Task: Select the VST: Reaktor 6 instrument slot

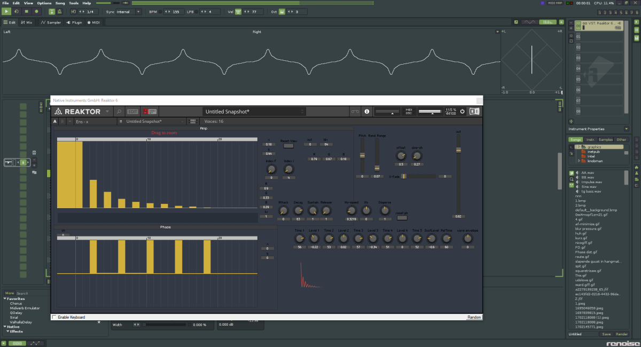Action: (598, 25)
